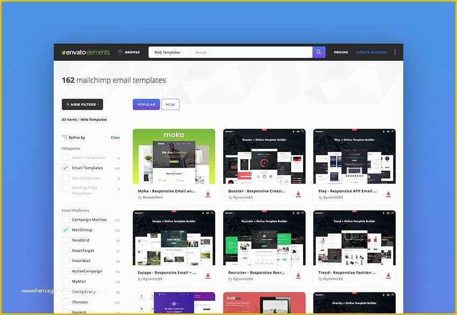Click the Recruiter - Responsive Recr... title
The width and height of the screenshot is (457, 315).
(x=256, y=273)
